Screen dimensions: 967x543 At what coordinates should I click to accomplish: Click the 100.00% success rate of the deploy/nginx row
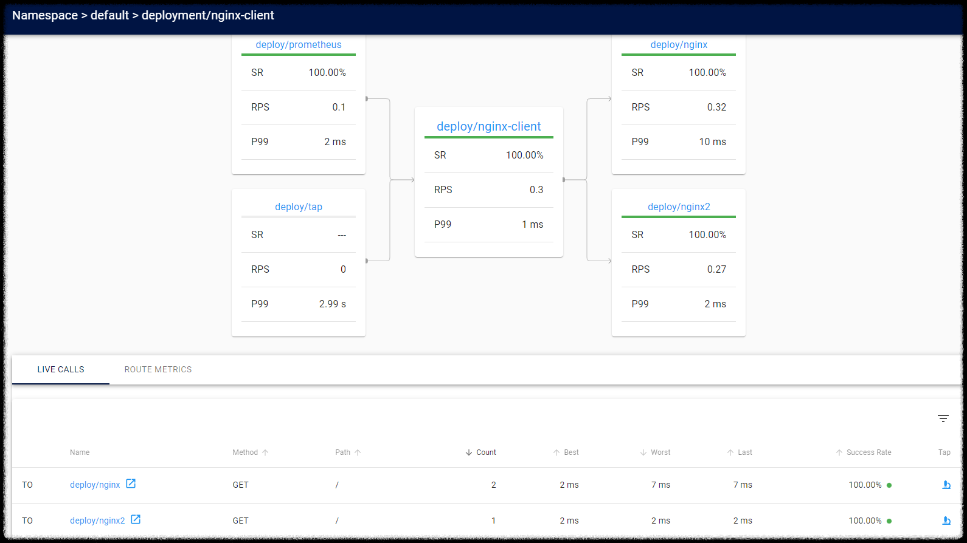pos(865,485)
